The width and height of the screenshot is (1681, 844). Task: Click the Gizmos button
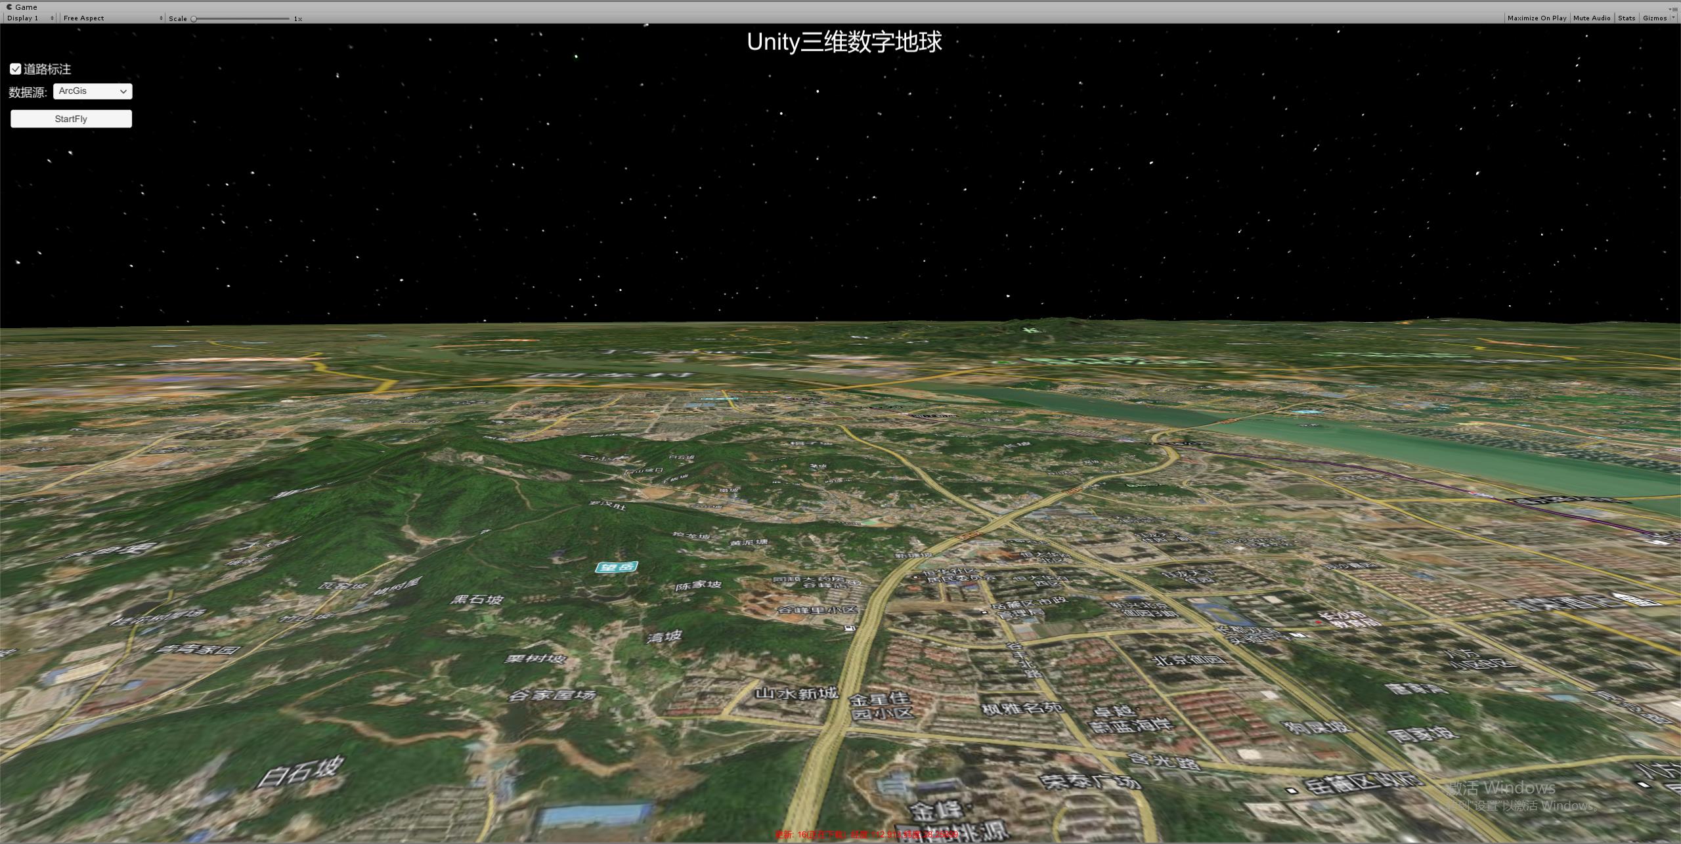pyautogui.click(x=1654, y=18)
